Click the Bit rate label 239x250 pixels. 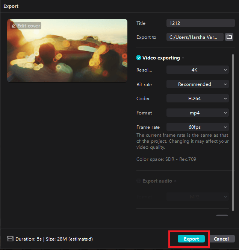[144, 84]
